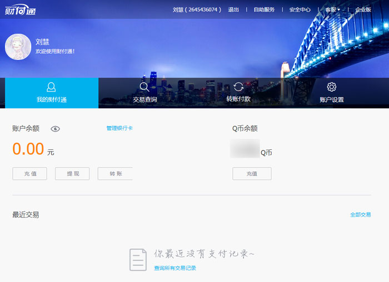View 全部交易 link
Viewport: 389px width, 282px height.
(x=360, y=214)
